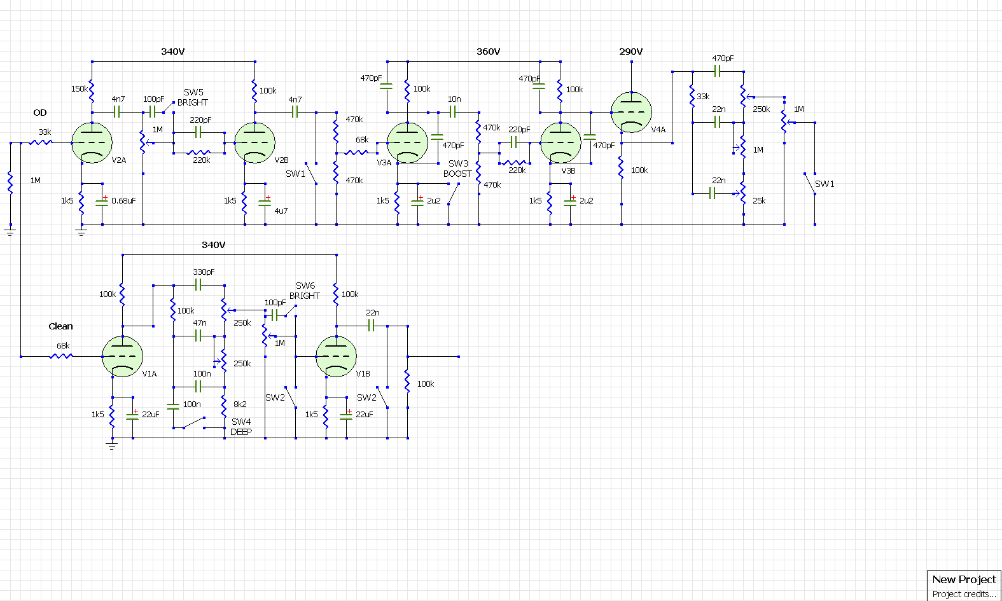The height and width of the screenshot is (601, 1002).
Task: Flip the SW4 DEEP switch
Action: coord(194,423)
